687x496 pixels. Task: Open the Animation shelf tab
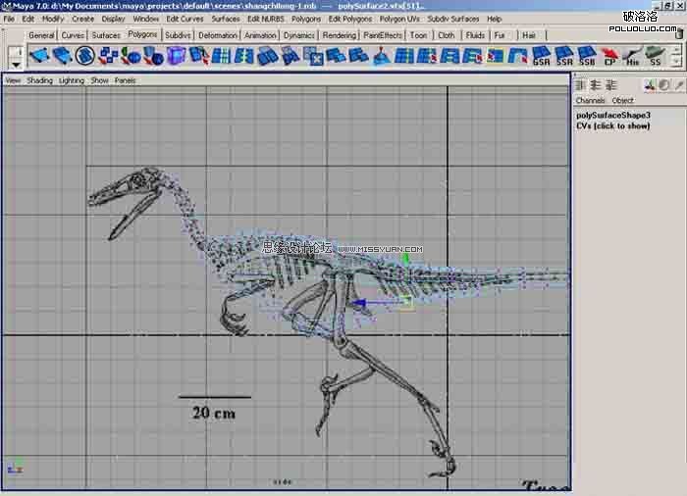click(x=260, y=35)
